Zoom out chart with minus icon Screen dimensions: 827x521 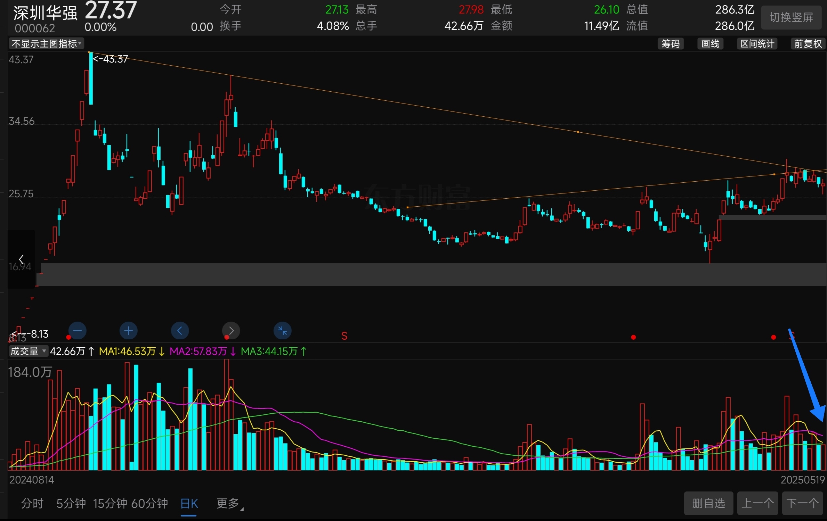tap(78, 331)
